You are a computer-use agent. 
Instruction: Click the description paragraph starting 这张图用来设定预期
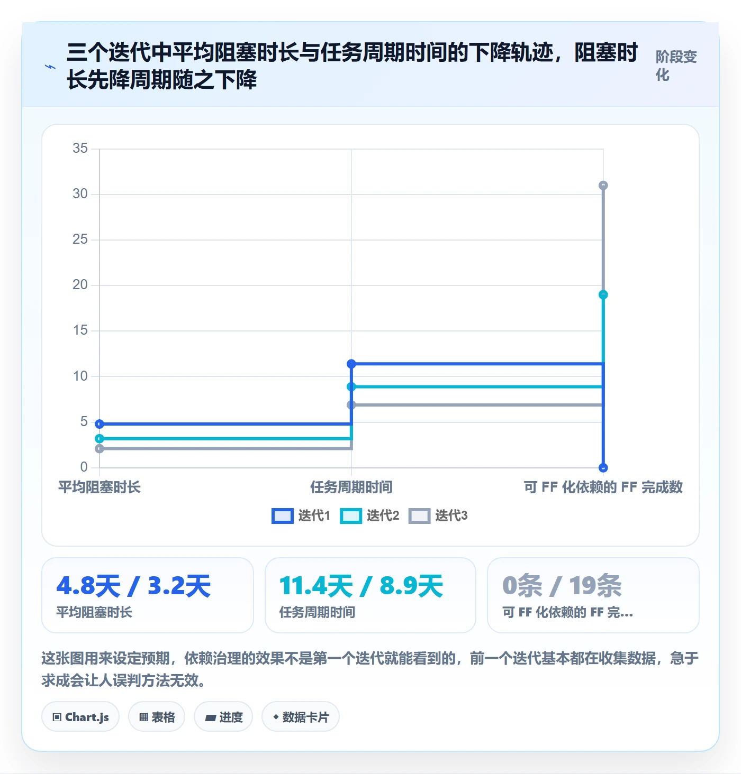pyautogui.click(x=370, y=669)
